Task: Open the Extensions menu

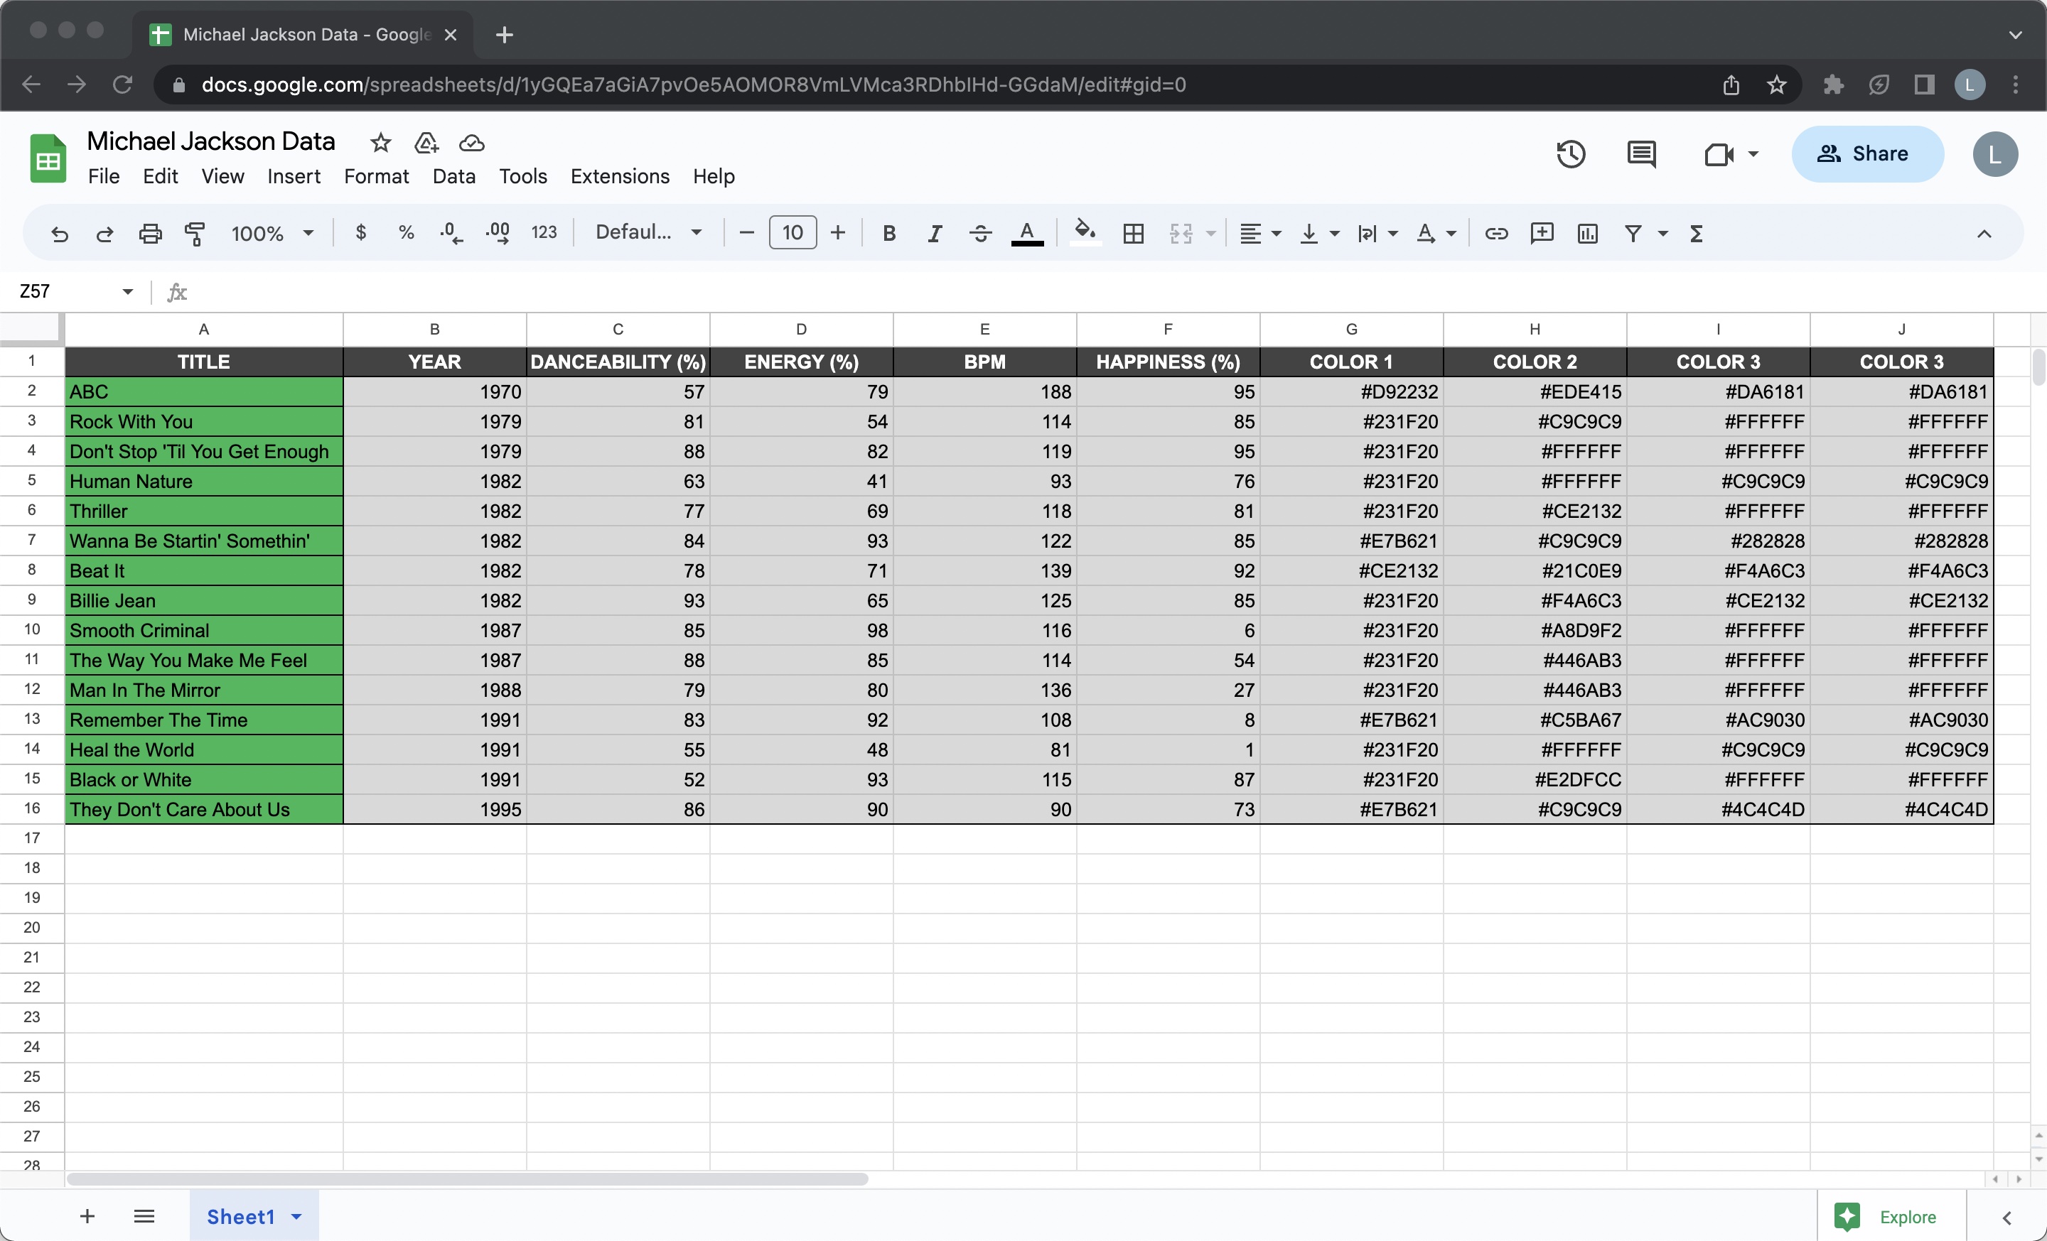Action: [620, 176]
